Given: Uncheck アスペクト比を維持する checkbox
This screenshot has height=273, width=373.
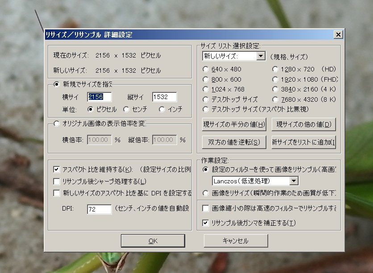Looking at the screenshot, I should (x=57, y=170).
